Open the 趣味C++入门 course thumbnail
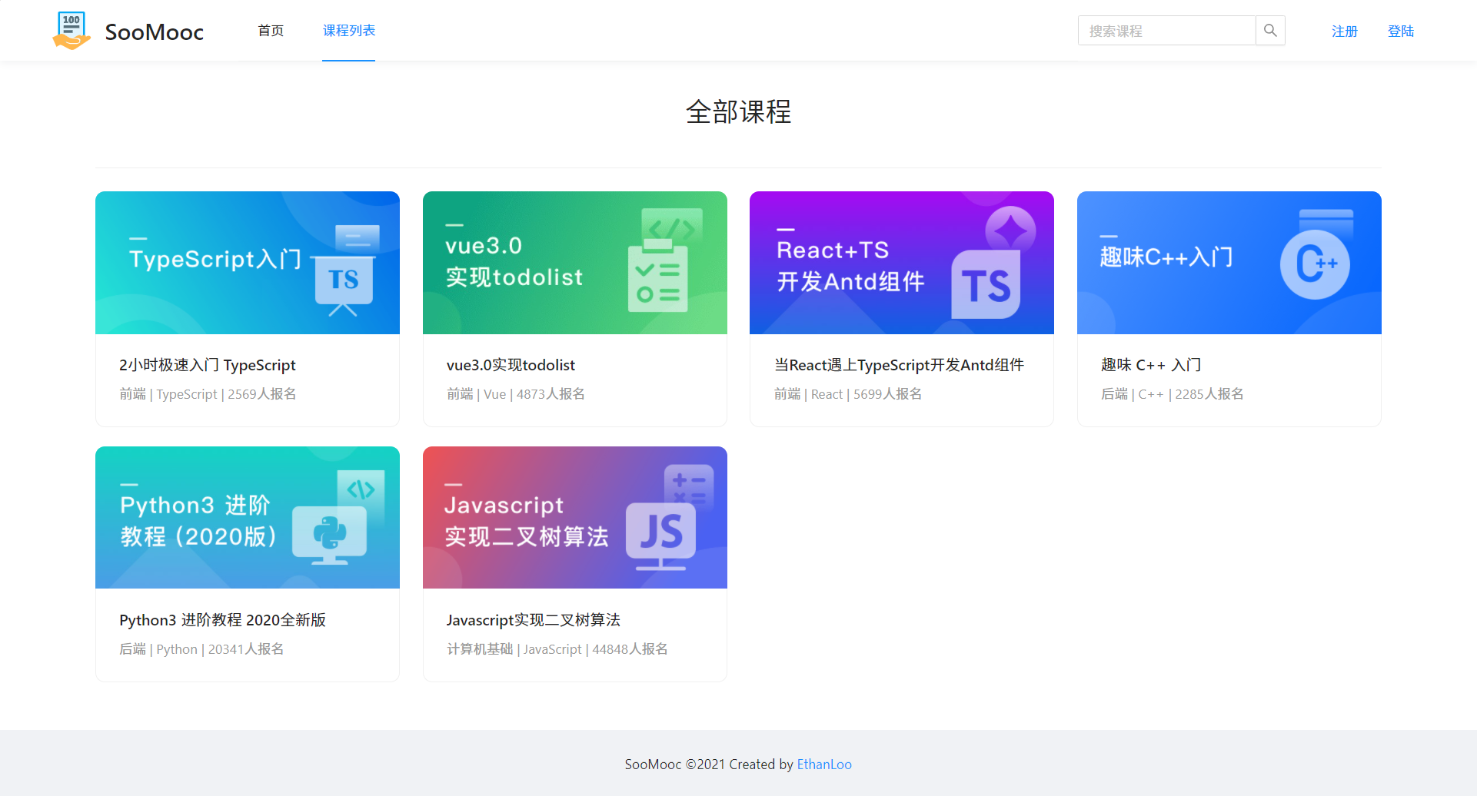Image resolution: width=1477 pixels, height=796 pixels. (x=1229, y=263)
